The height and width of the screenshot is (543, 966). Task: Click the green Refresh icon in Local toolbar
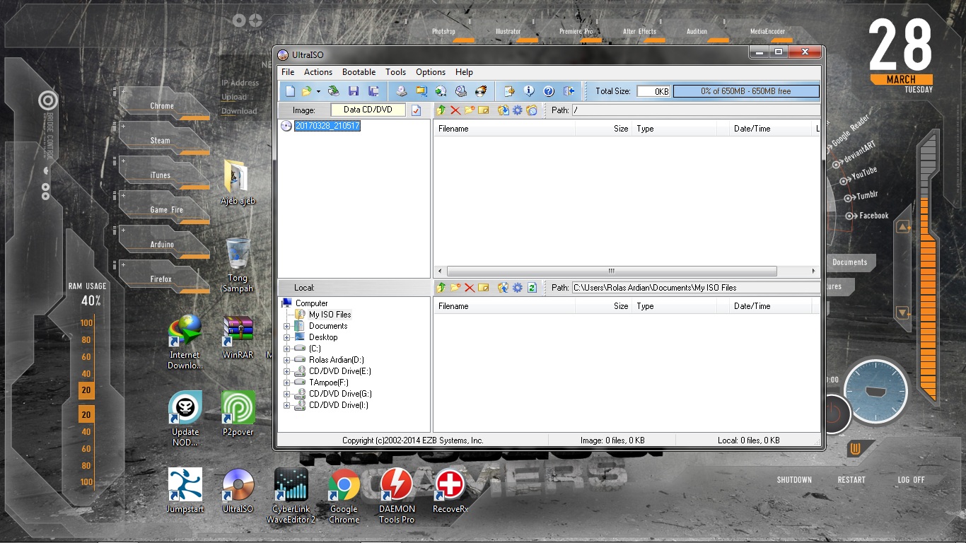pyautogui.click(x=532, y=288)
